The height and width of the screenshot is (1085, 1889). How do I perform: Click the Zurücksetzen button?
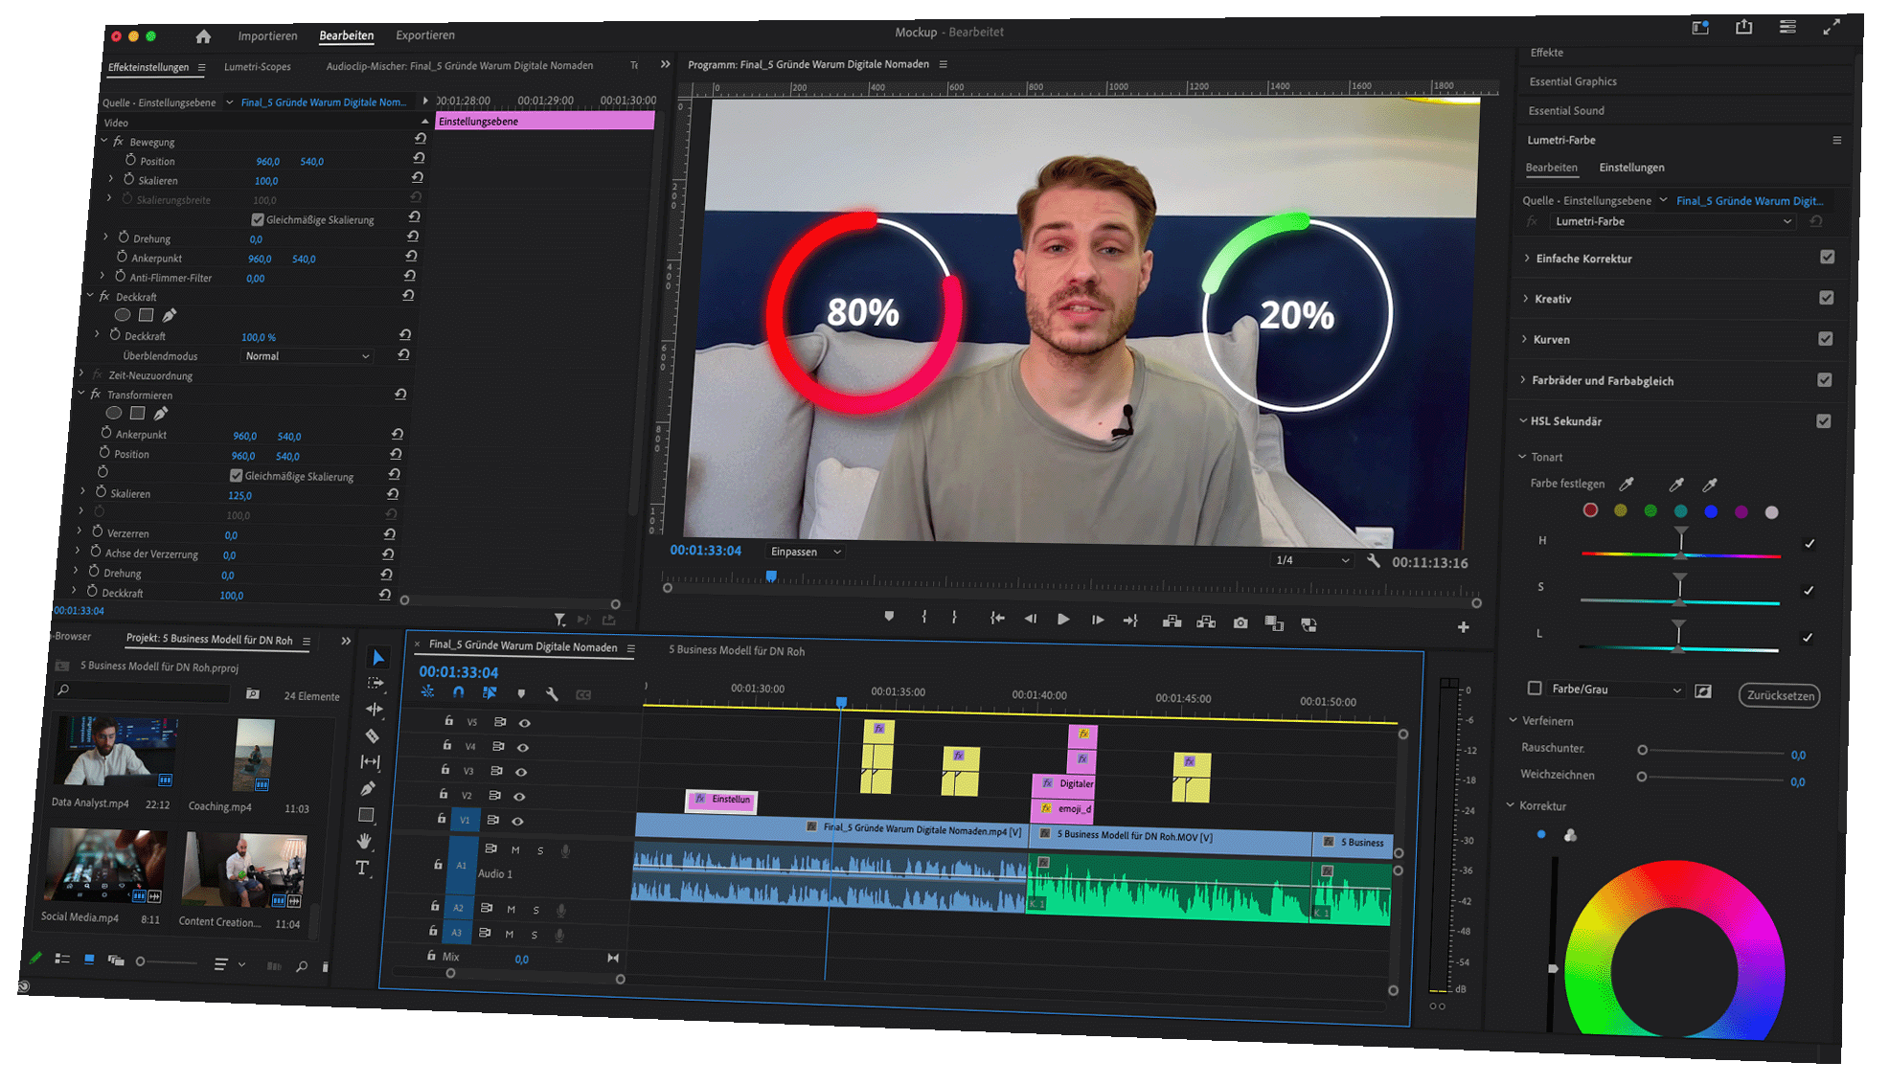tap(1779, 695)
